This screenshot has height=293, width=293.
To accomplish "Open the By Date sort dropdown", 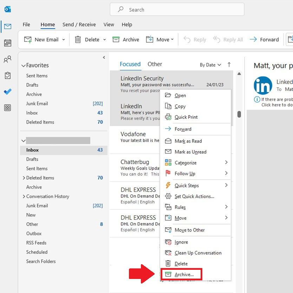I will (210, 65).
